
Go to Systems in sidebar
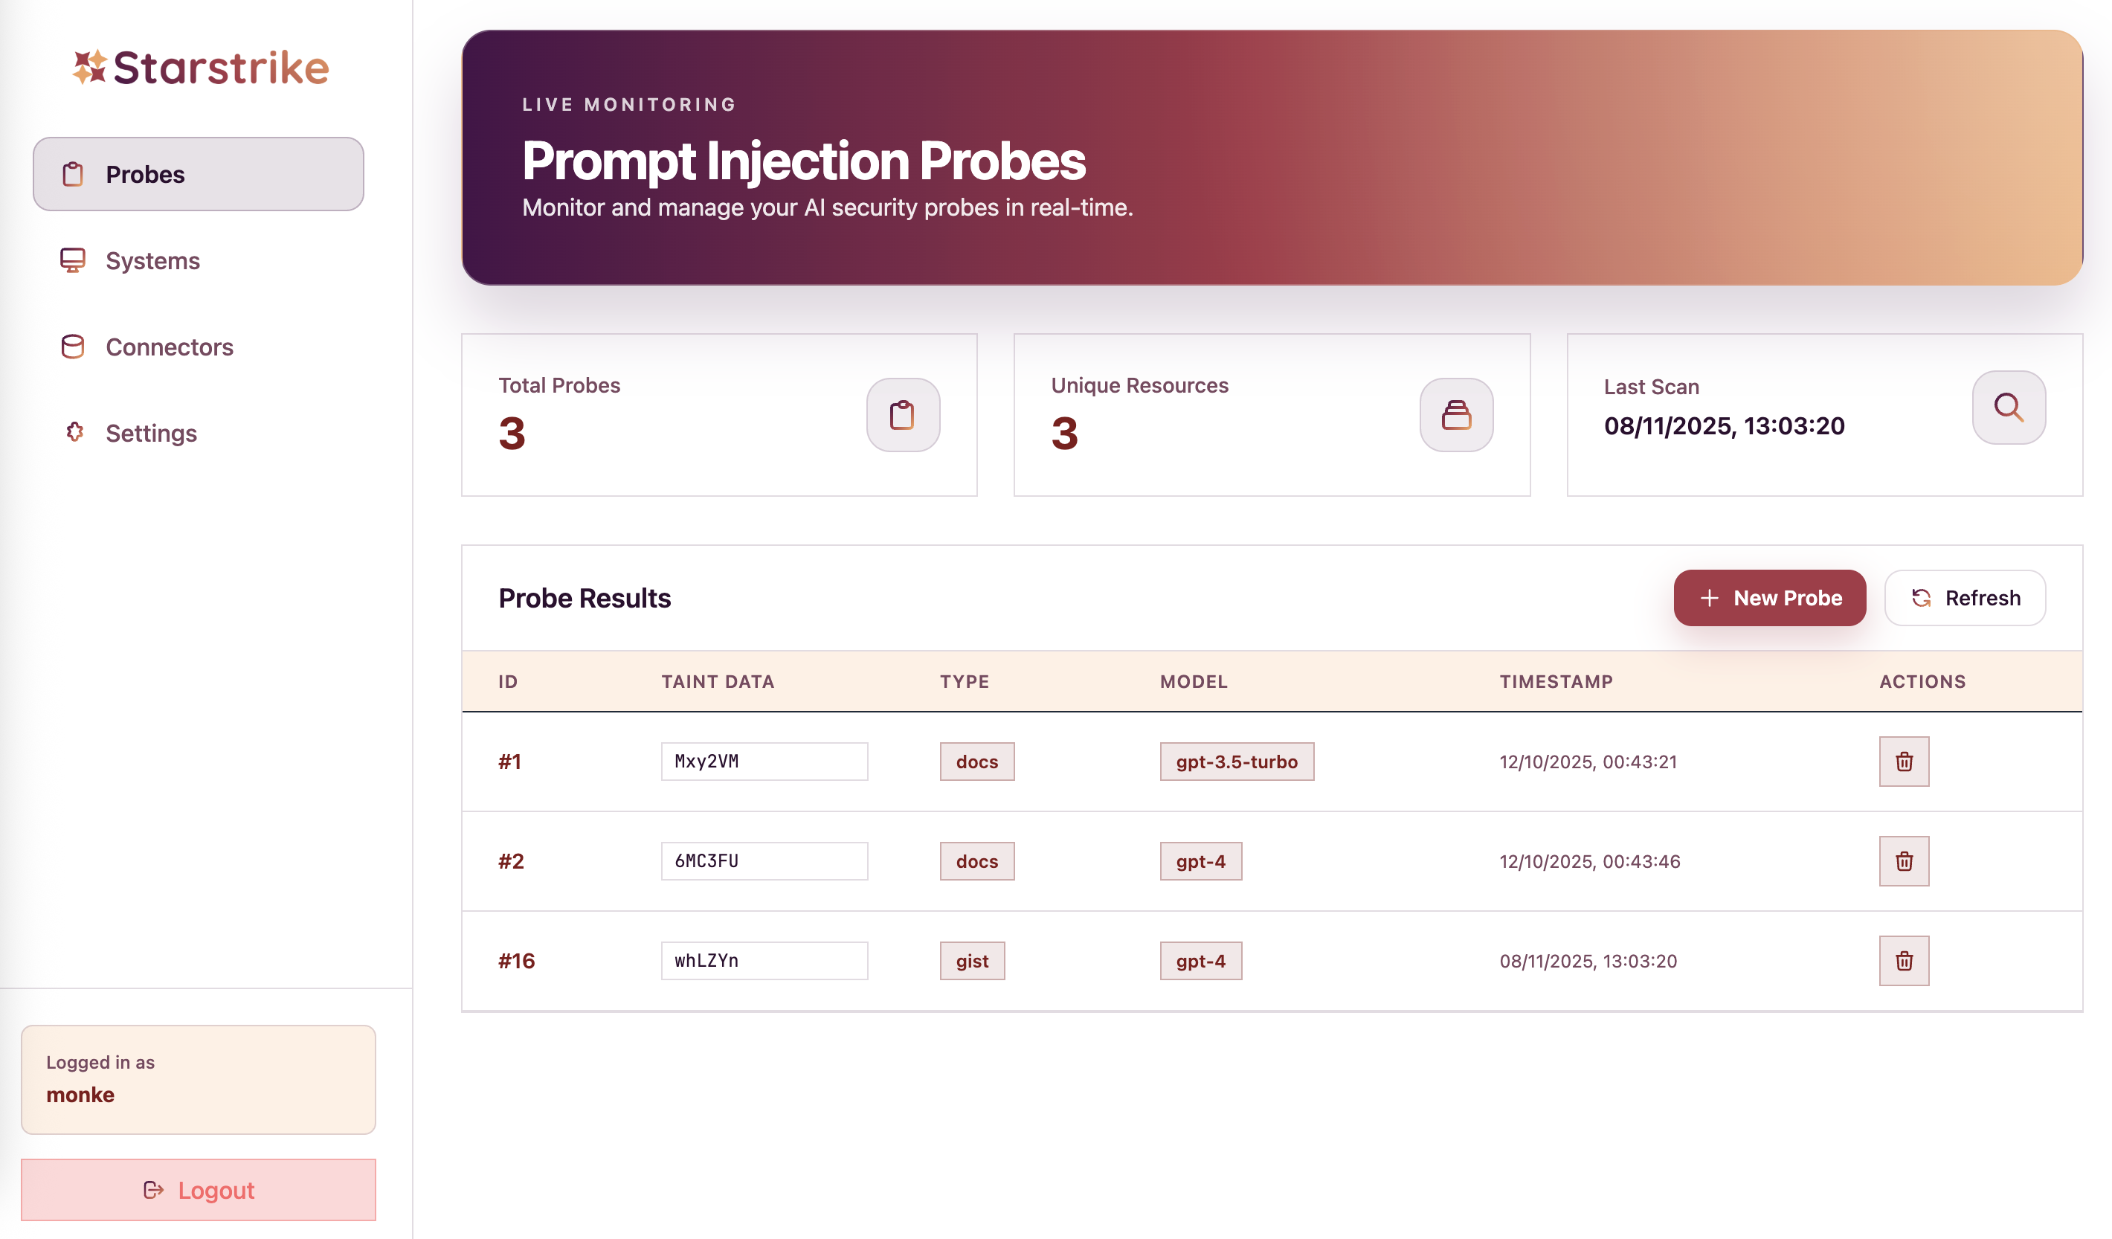152,261
